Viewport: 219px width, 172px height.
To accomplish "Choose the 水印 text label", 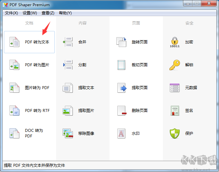I will click(136, 133).
